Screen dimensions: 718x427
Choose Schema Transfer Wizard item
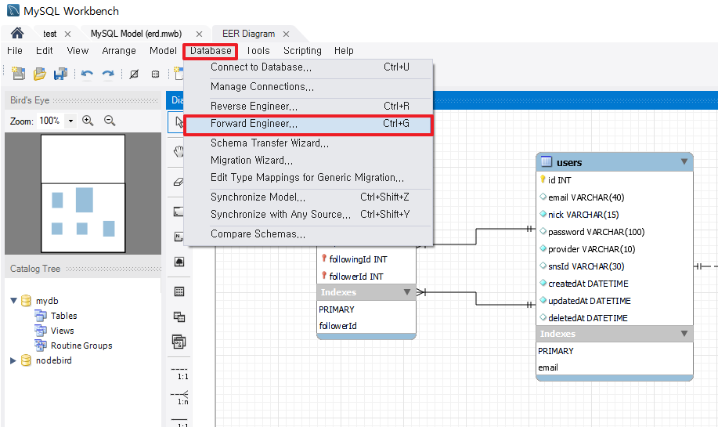308,143
